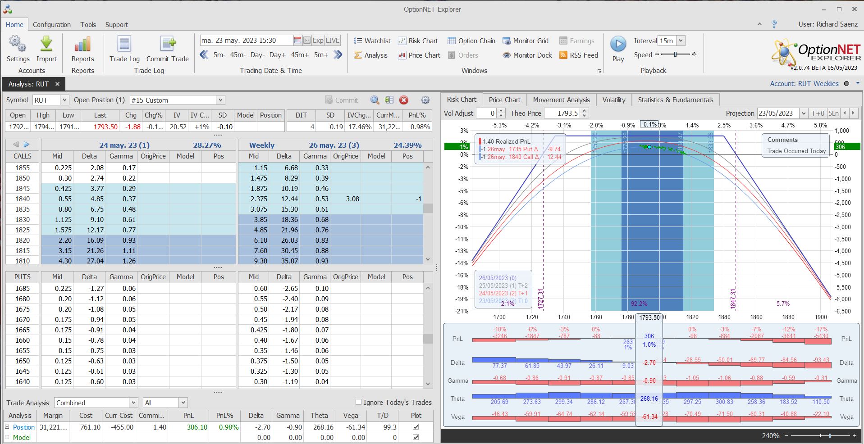Adjust the playback Speed slider
The height and width of the screenshot is (444, 864).
click(x=675, y=54)
